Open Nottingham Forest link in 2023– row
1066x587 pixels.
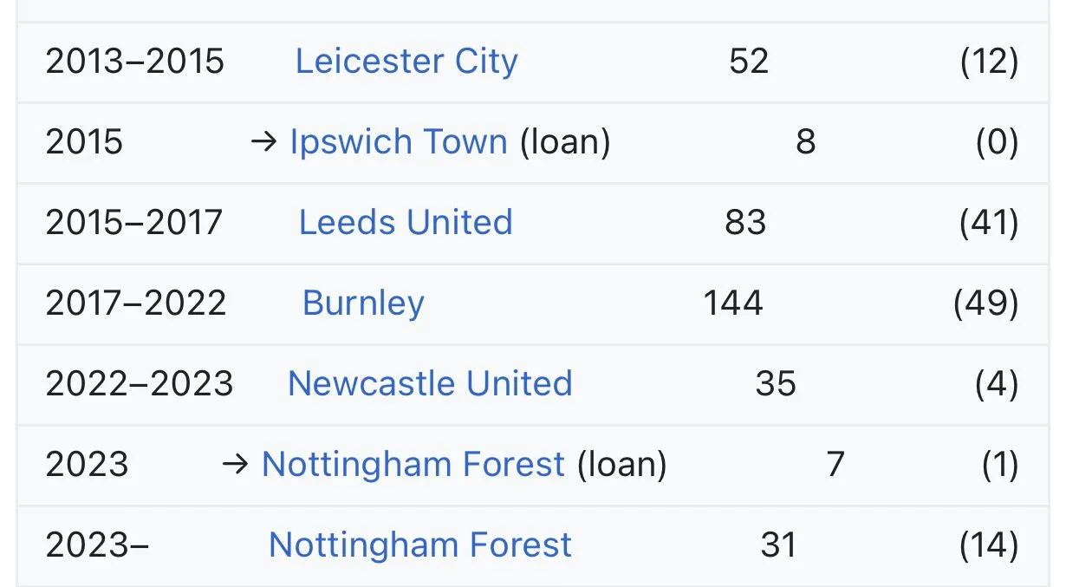(x=420, y=545)
